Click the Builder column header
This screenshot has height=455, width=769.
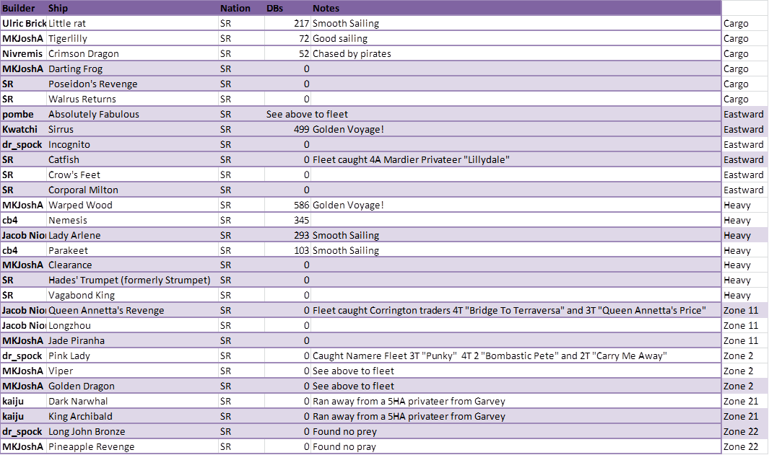click(19, 8)
